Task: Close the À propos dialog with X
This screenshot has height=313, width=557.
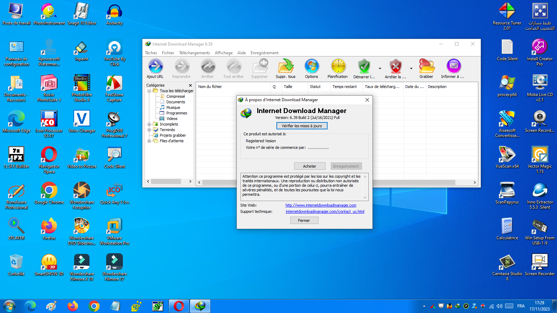Action: click(x=367, y=100)
